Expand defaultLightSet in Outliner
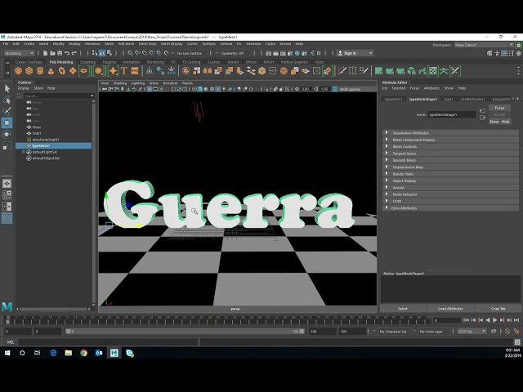The height and width of the screenshot is (392, 523). tap(24, 152)
